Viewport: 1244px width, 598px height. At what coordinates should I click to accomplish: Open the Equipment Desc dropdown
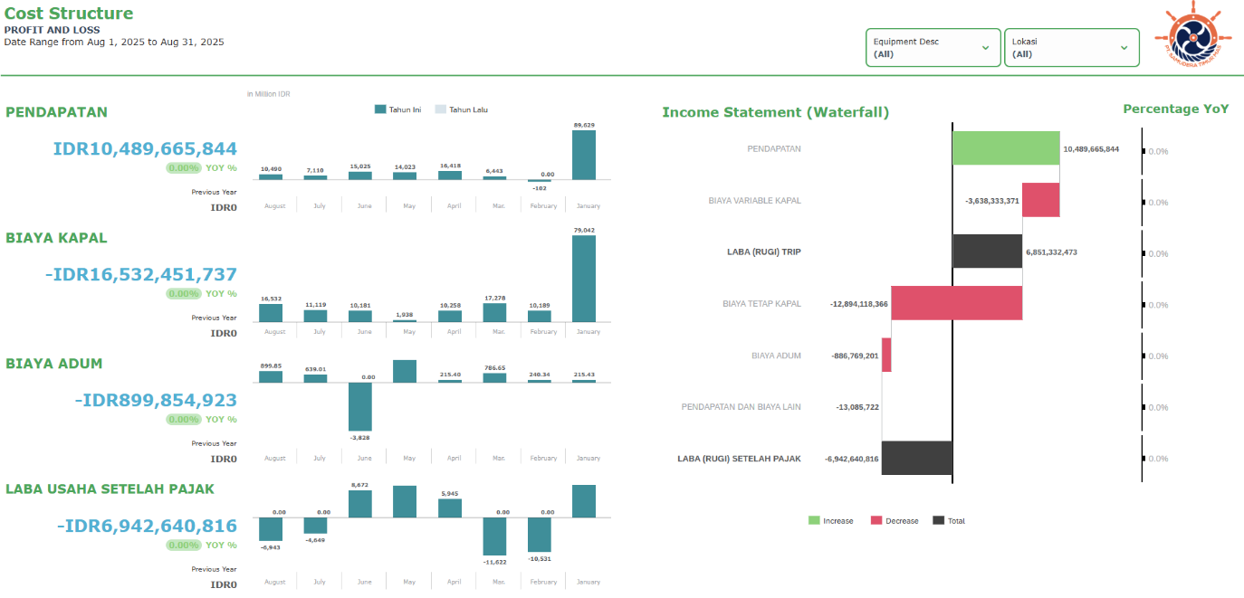pyautogui.click(x=933, y=47)
